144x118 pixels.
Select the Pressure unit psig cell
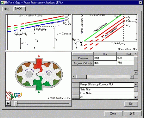tap(105, 58)
